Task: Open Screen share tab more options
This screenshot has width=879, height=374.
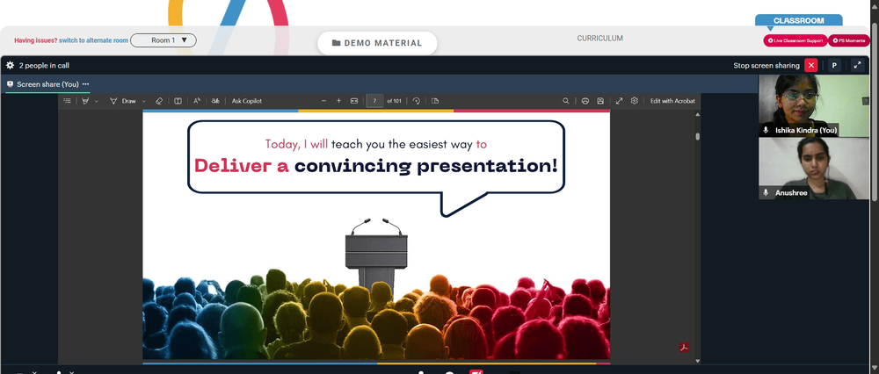Action: tap(86, 84)
